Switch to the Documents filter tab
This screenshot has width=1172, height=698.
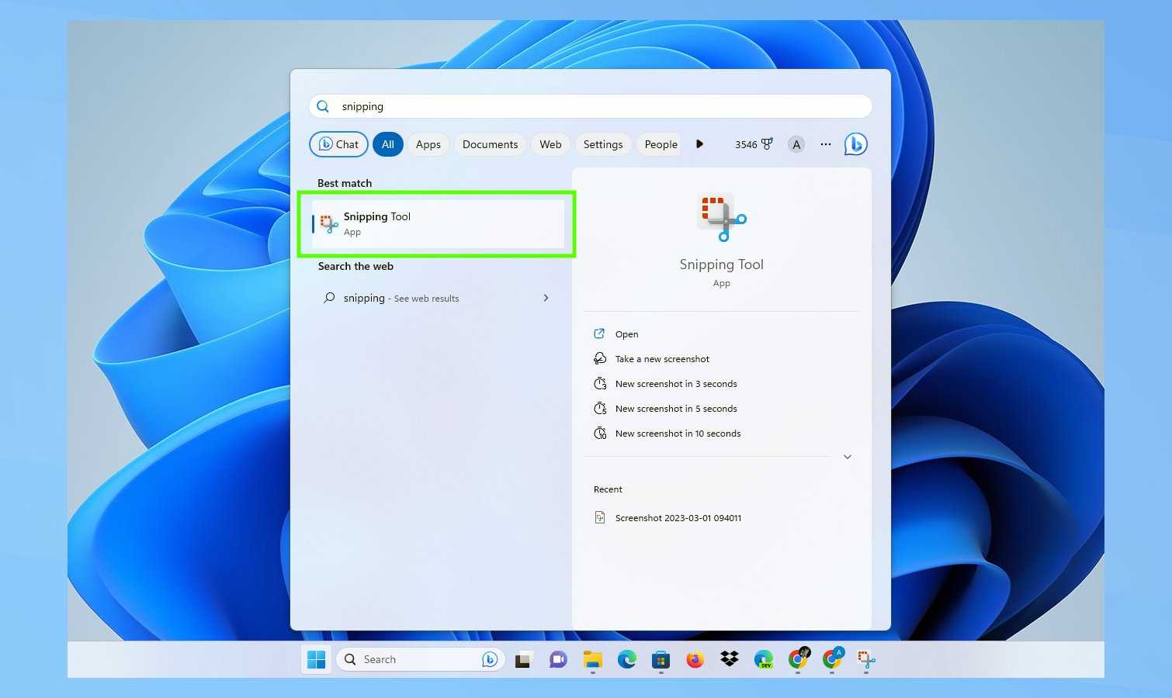click(490, 144)
